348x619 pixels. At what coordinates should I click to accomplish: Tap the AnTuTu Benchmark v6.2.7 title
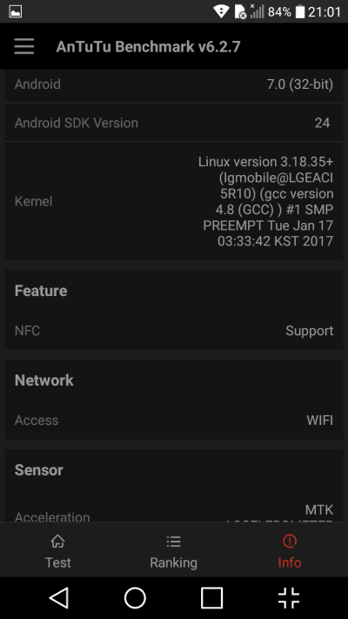pyautogui.click(x=149, y=47)
